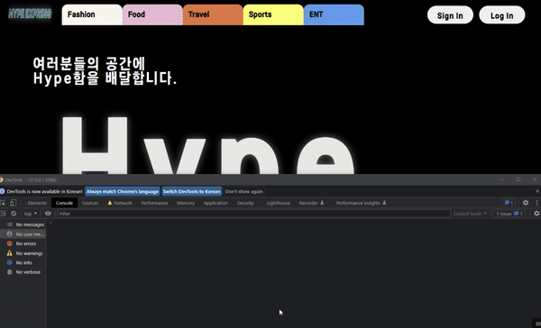Clear the console with the ban icon

tap(14, 214)
